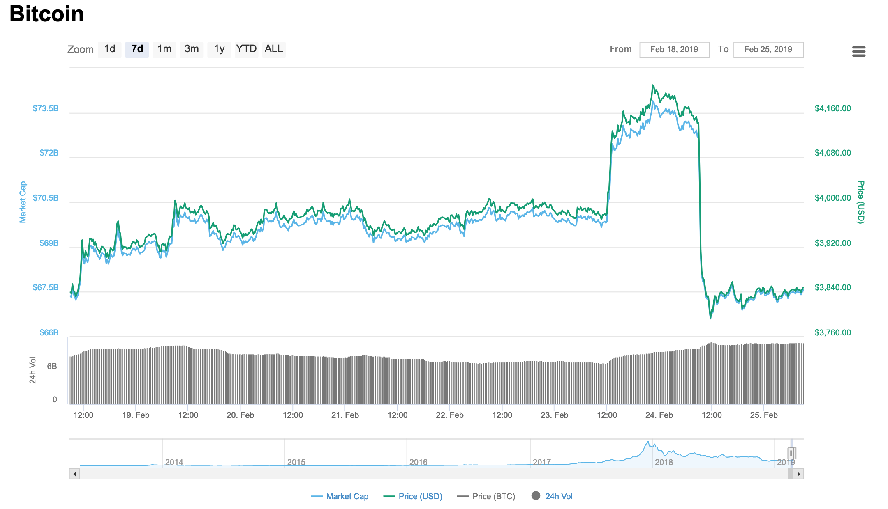
Task: Open the chart hamburger menu
Action: click(x=859, y=51)
